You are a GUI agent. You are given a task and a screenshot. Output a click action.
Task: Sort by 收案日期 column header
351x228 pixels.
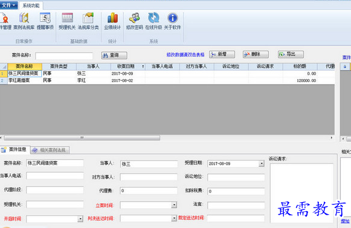(x=128, y=66)
